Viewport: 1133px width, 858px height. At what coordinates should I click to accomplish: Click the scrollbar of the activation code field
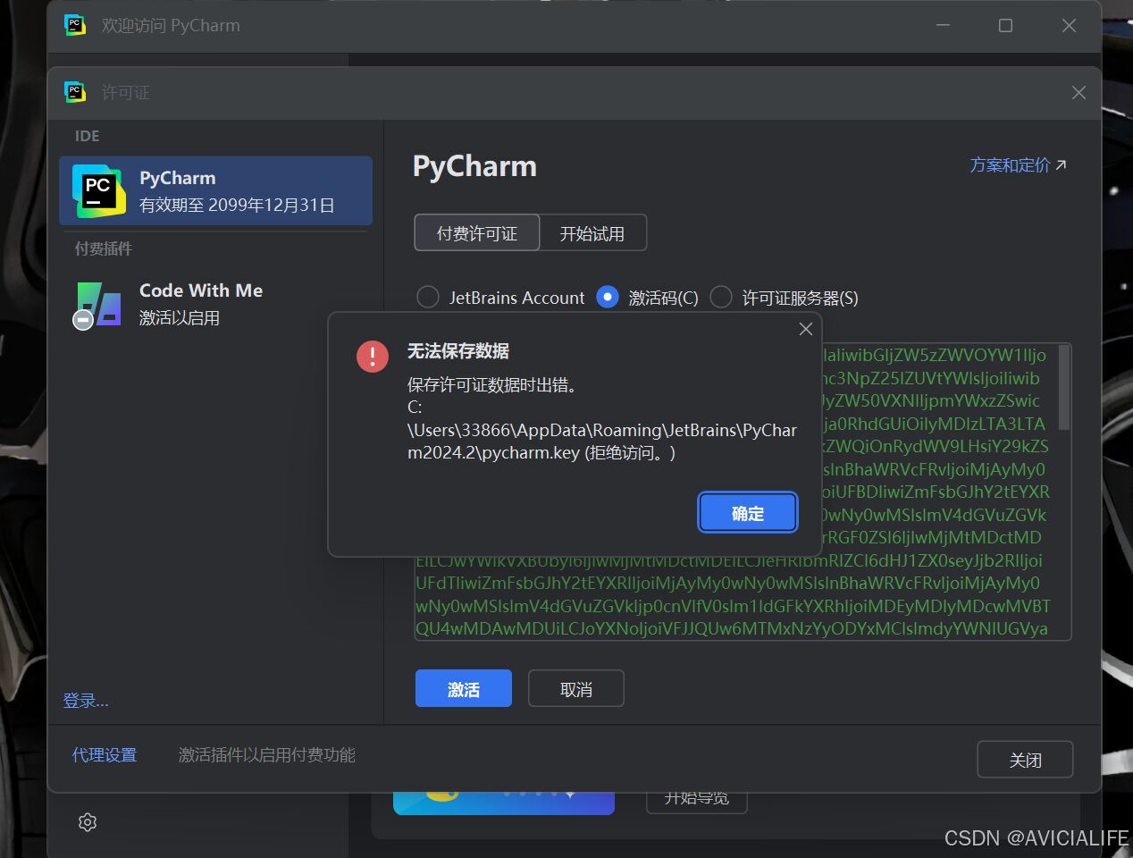pos(1064,387)
